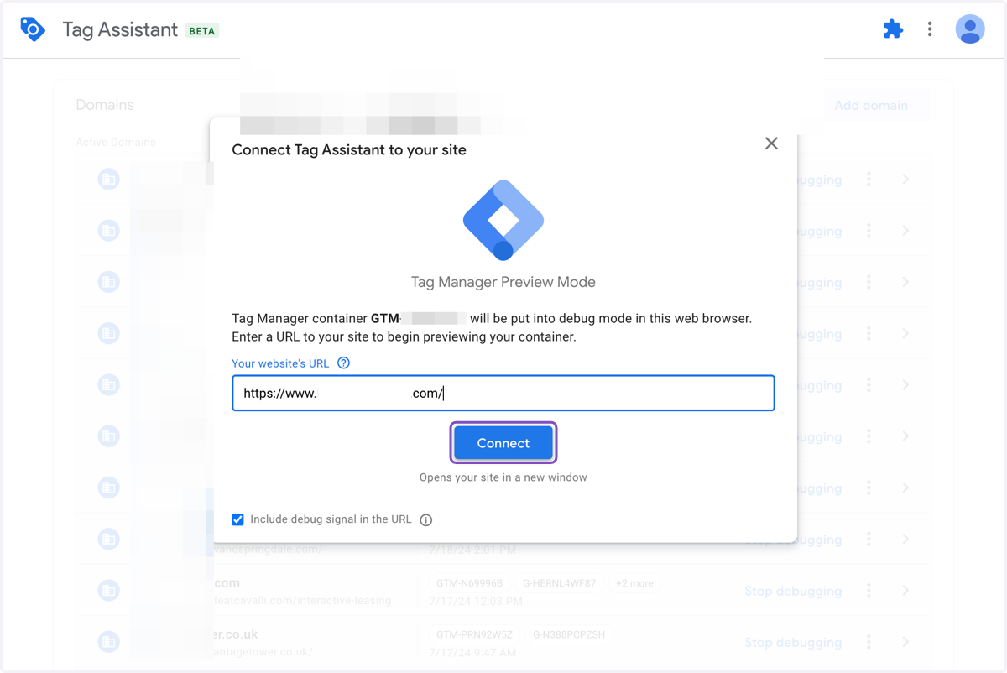Click the 7/17/24 9:47 AM timestamp
The height and width of the screenshot is (673, 1007).
(x=472, y=652)
